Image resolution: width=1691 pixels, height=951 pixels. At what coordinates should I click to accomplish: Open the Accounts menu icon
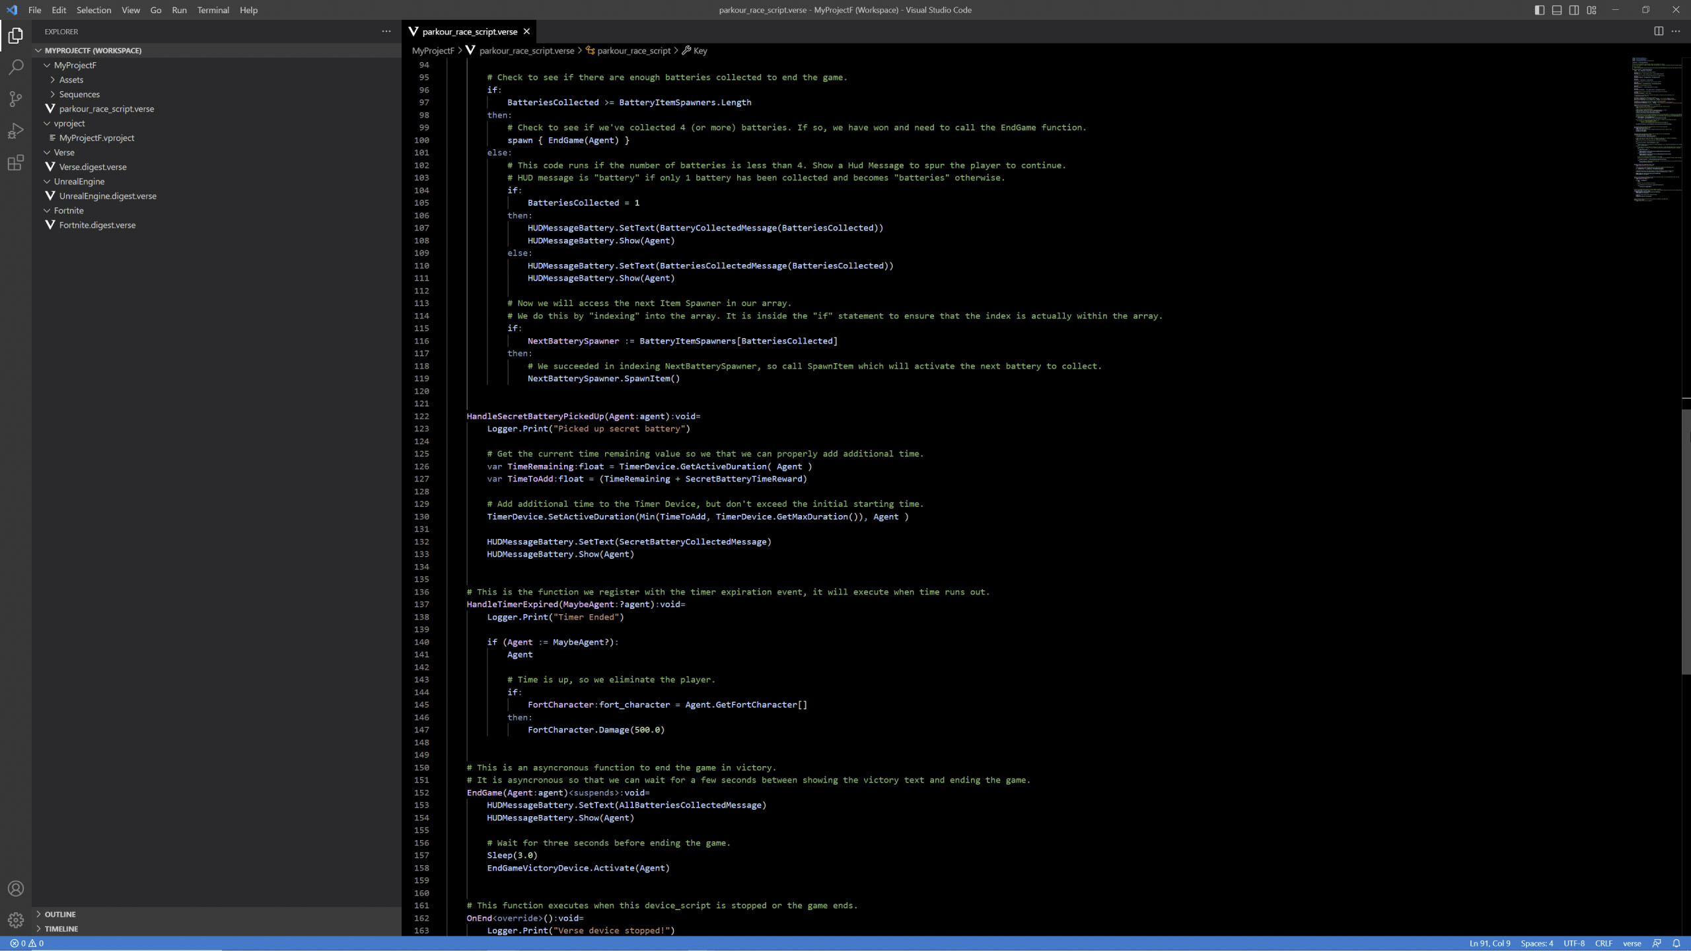point(16,888)
